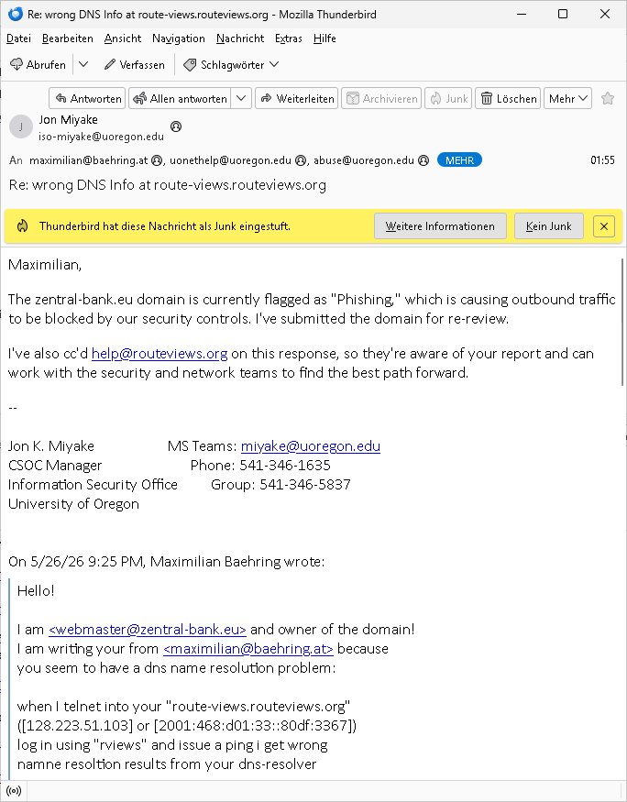Open the Extras menu

(x=289, y=38)
